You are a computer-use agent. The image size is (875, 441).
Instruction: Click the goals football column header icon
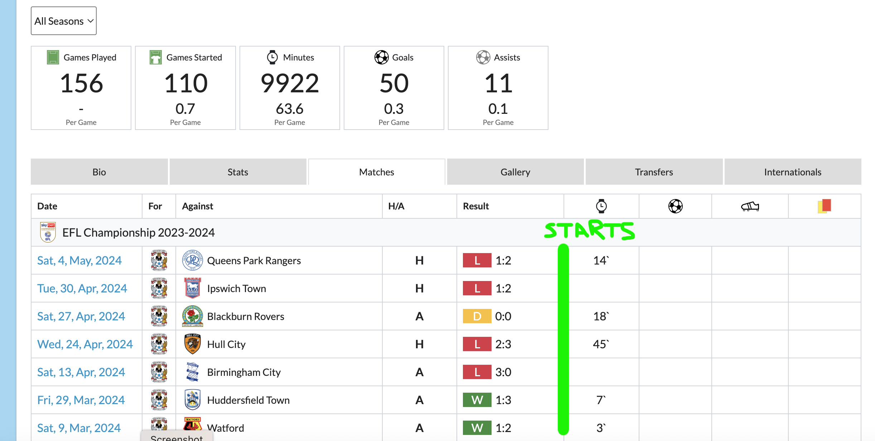675,206
